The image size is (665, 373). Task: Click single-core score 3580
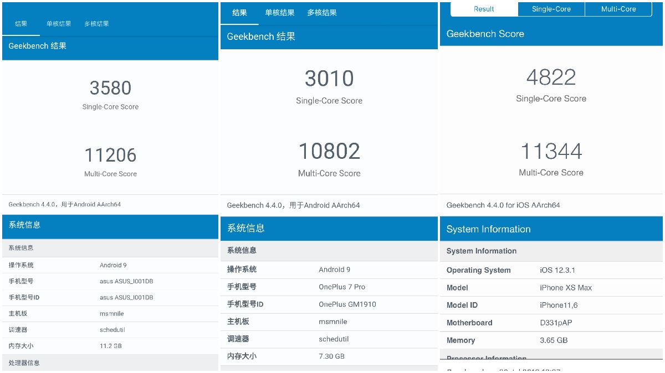pos(110,87)
